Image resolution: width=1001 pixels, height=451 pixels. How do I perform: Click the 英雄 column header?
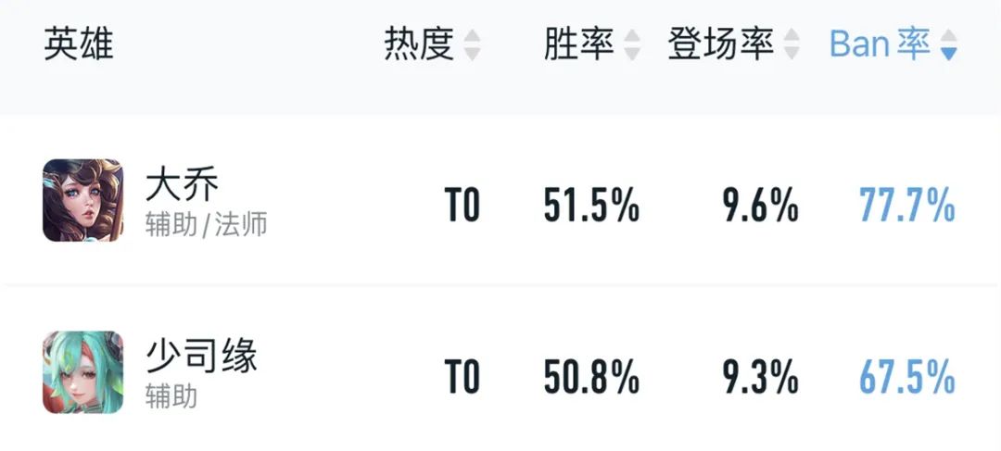(x=79, y=44)
